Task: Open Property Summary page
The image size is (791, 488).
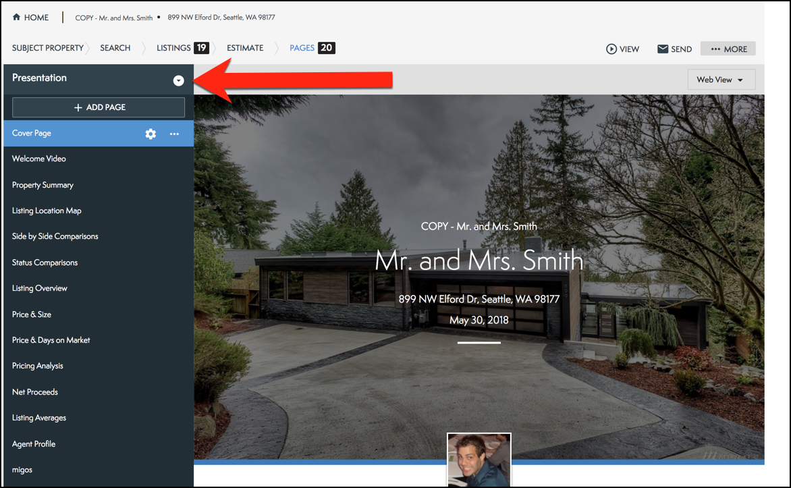Action: pyautogui.click(x=43, y=185)
